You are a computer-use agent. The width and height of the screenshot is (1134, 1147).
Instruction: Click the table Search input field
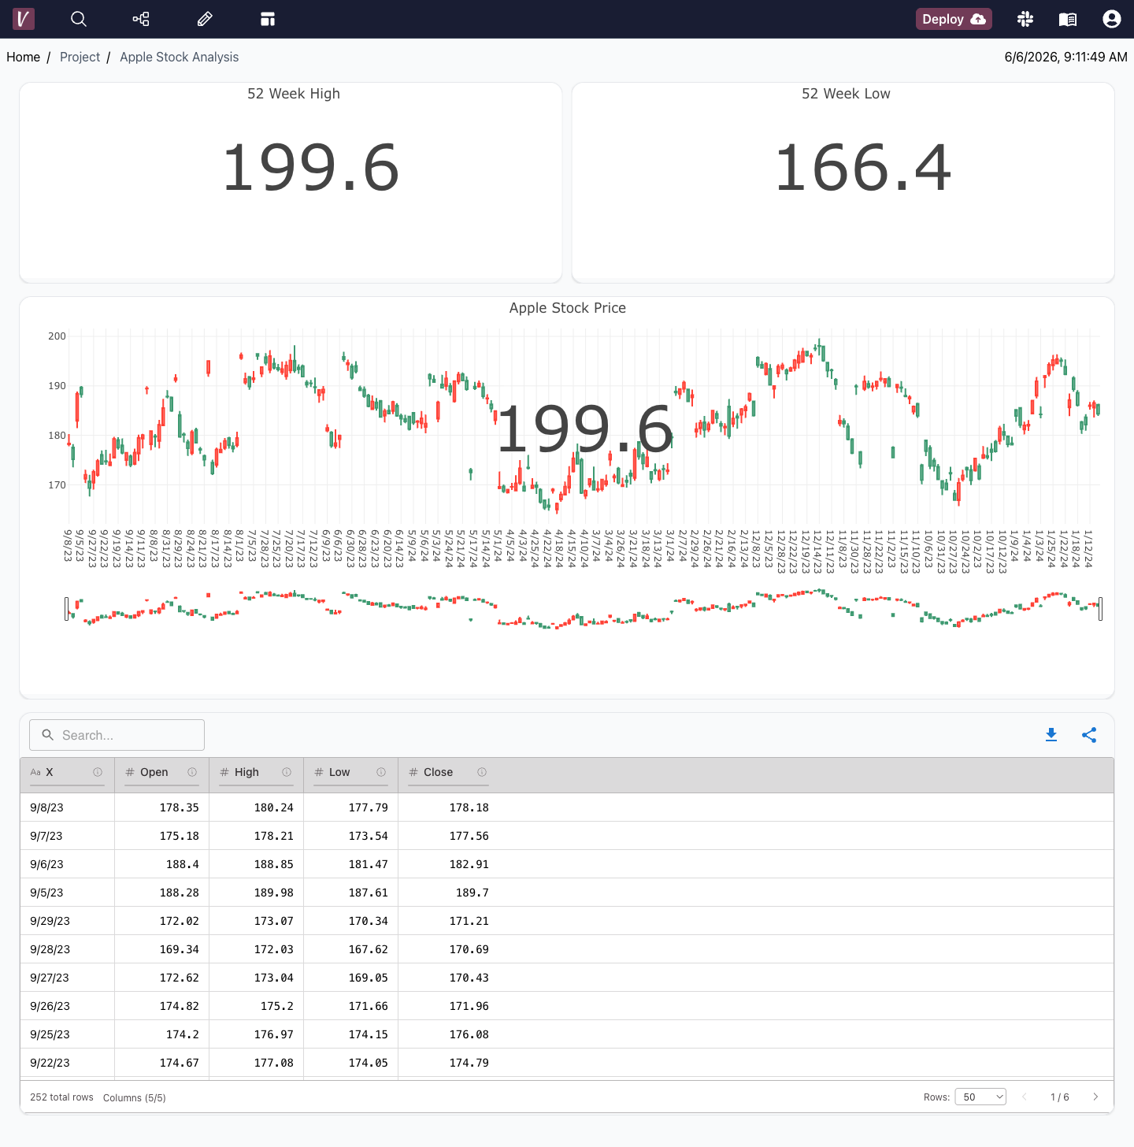point(117,735)
